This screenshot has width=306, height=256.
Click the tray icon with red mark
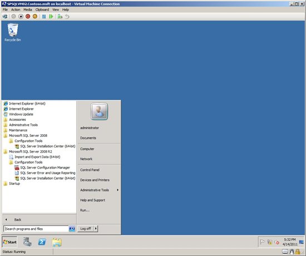277,242
